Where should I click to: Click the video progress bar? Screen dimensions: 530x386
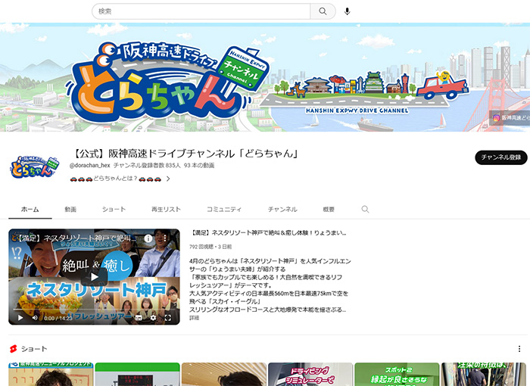pos(94,310)
